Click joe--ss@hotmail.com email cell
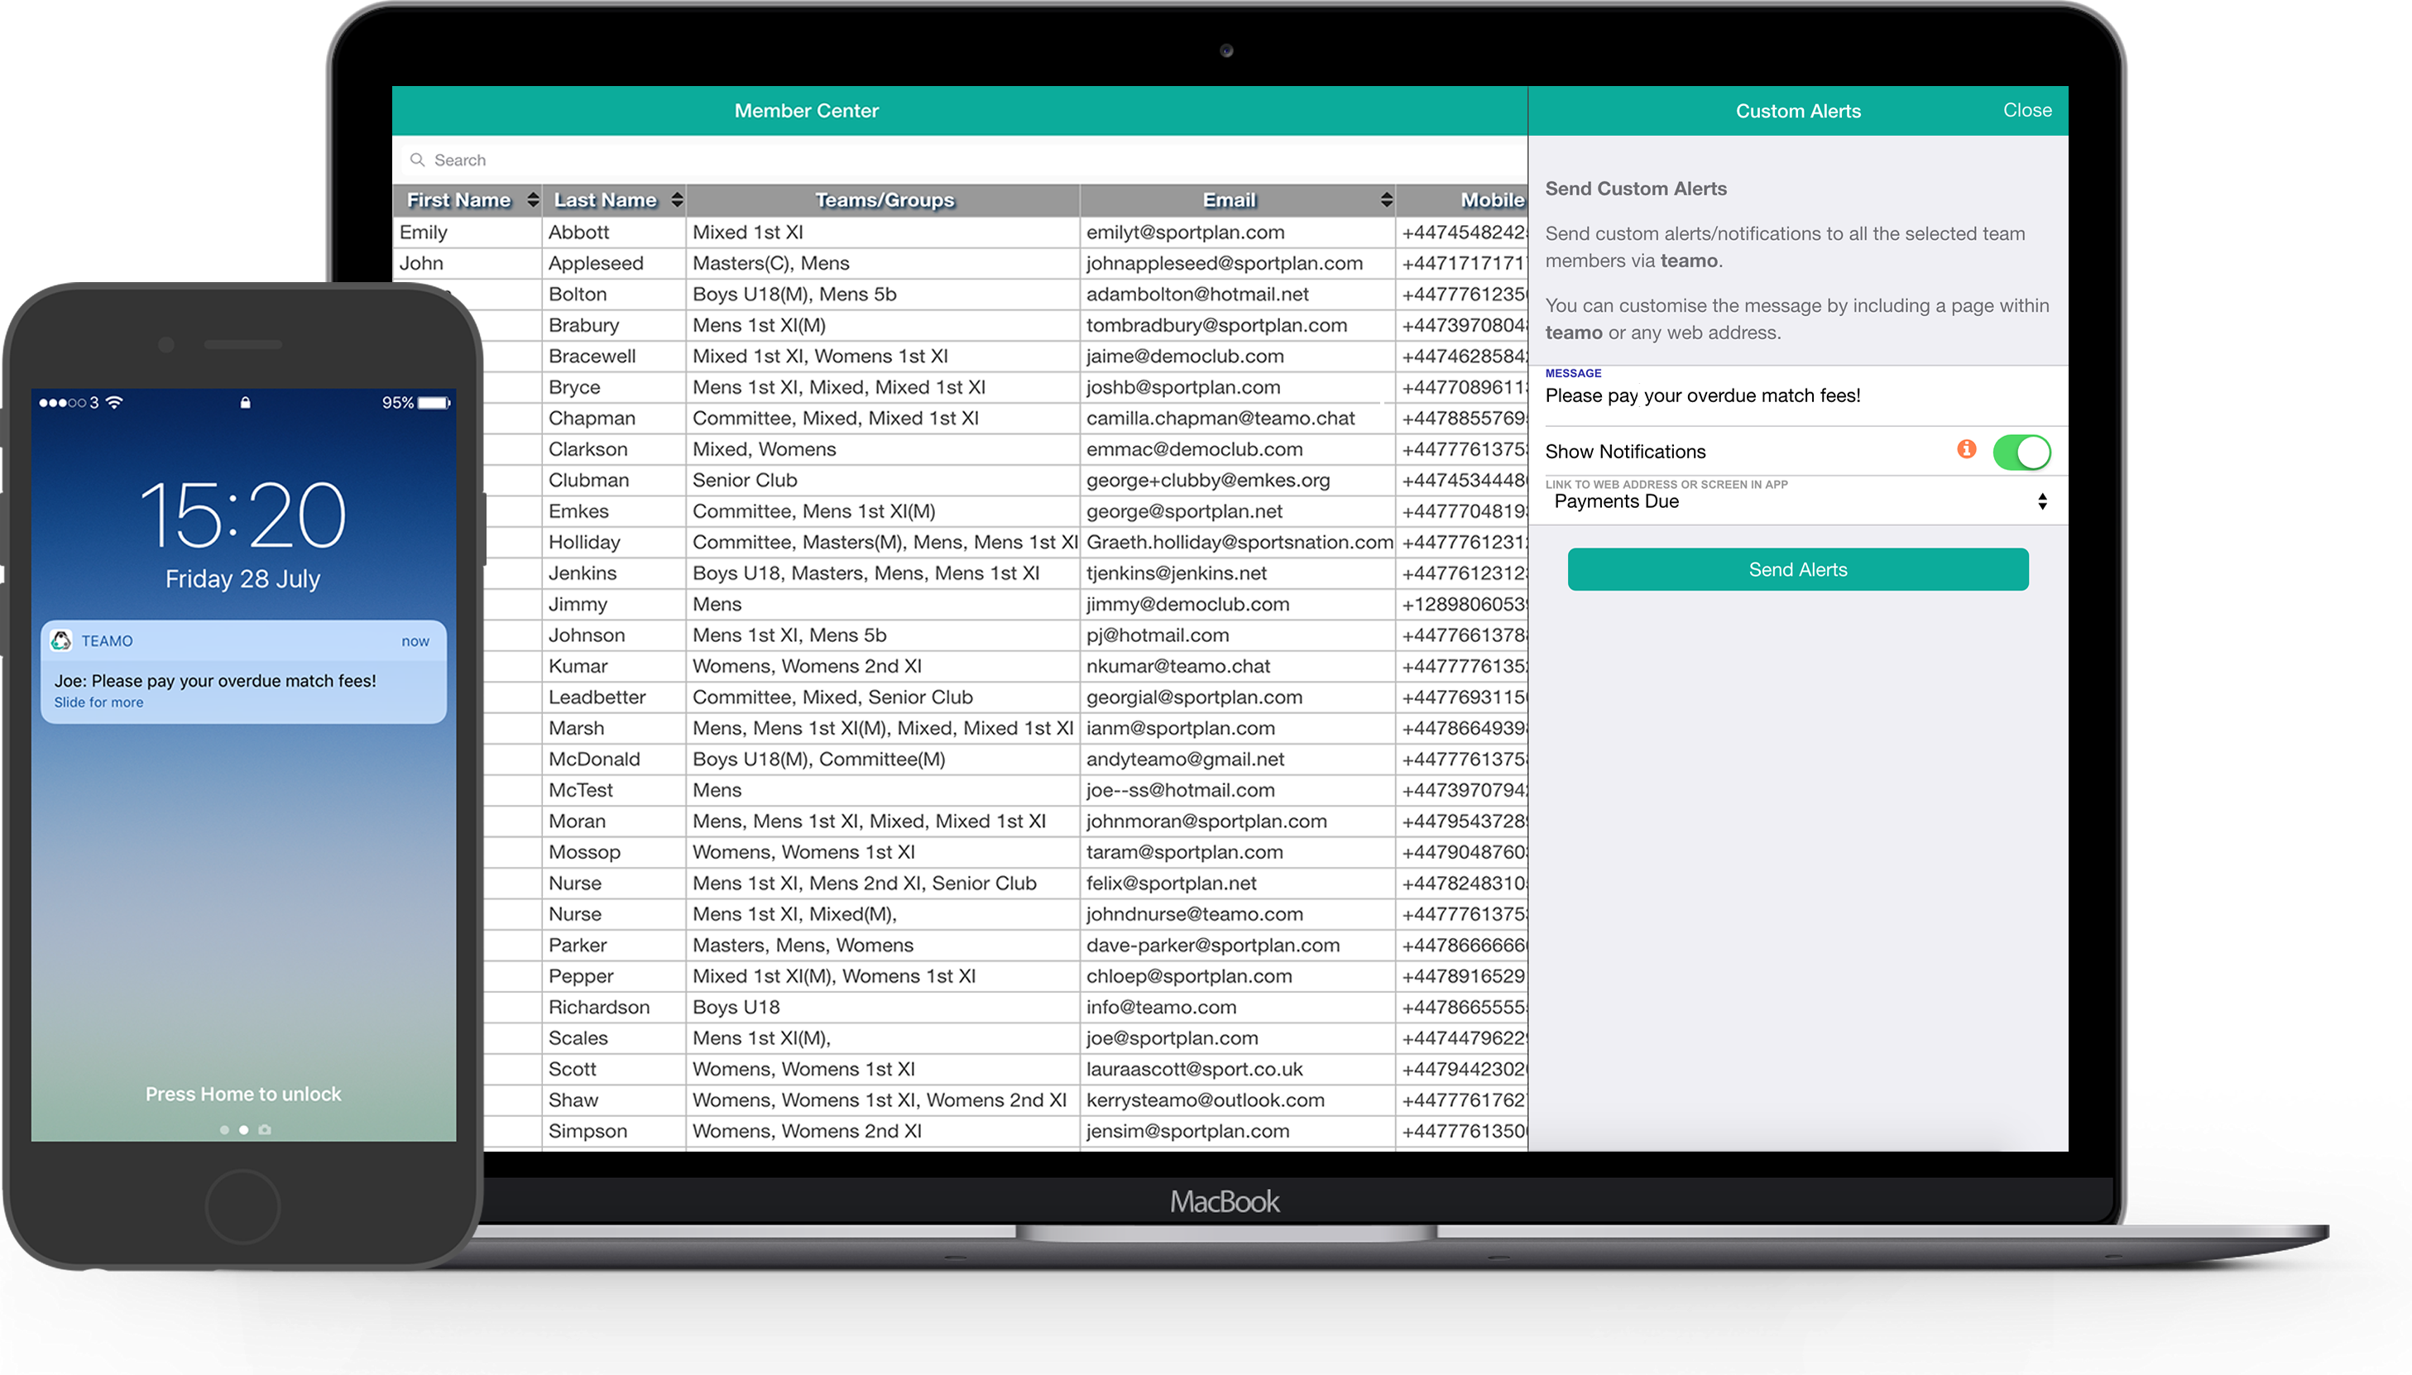The height and width of the screenshot is (1375, 2412). pos(1237,790)
